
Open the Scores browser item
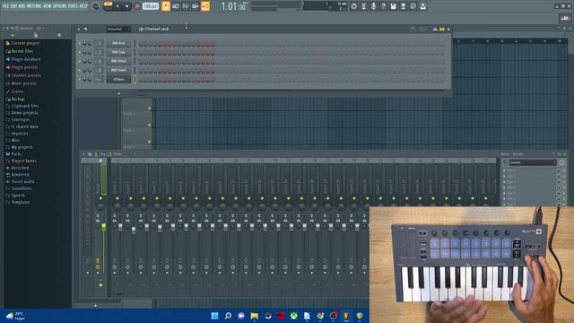(14, 92)
